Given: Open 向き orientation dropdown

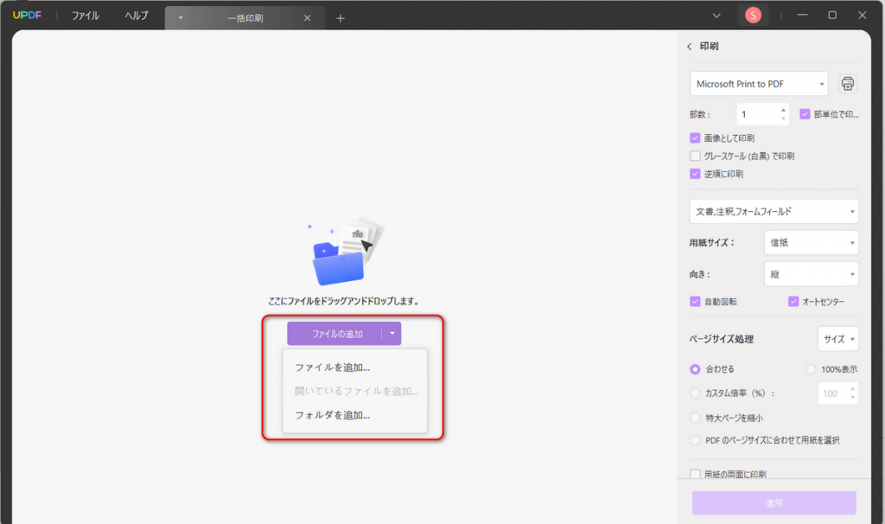Looking at the screenshot, I should point(811,274).
